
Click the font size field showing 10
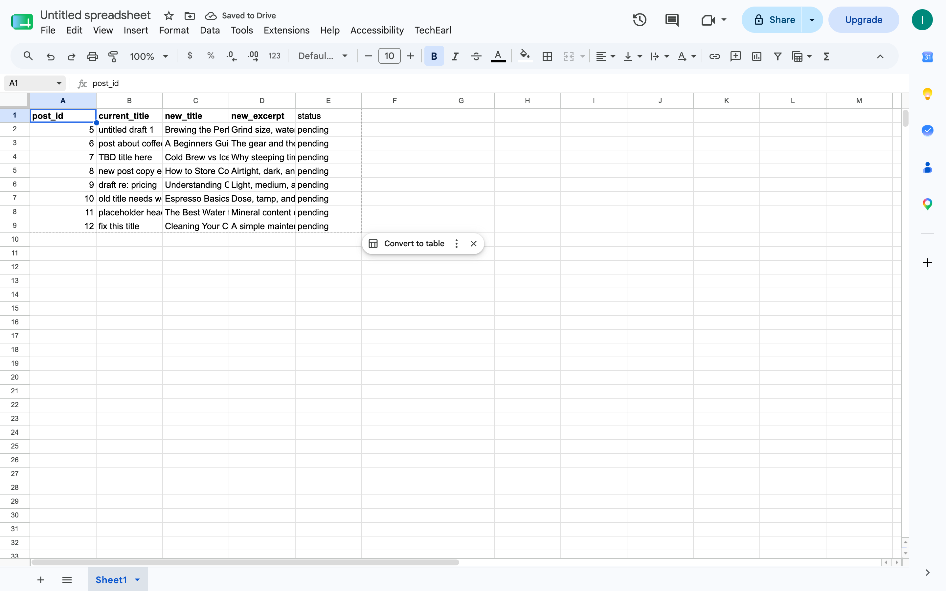[x=389, y=56]
